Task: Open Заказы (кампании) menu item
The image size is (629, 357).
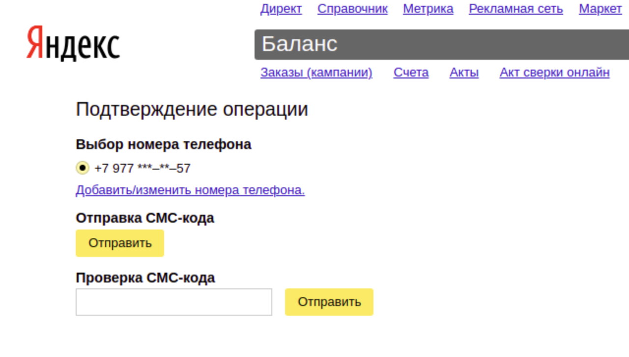Action: pyautogui.click(x=316, y=73)
